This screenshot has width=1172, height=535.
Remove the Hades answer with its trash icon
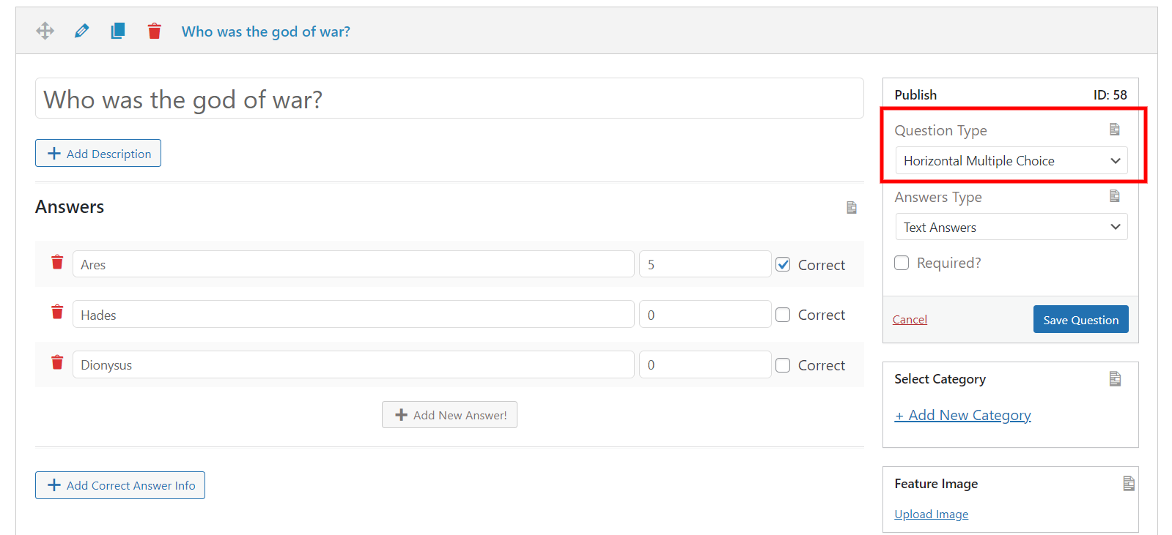(x=57, y=312)
